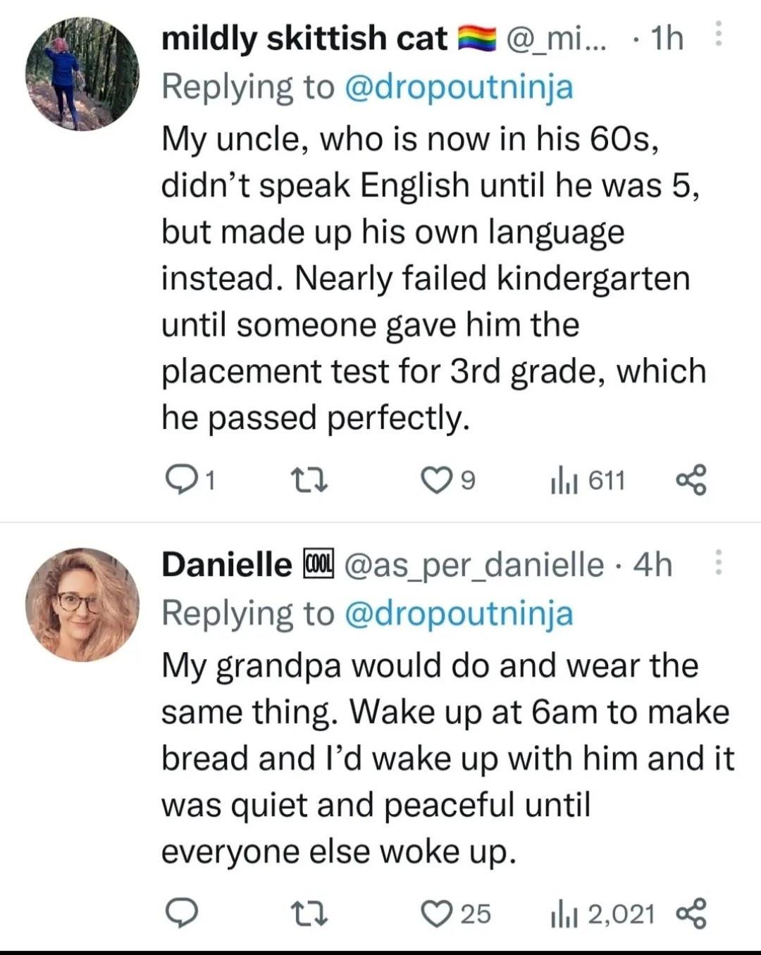761x955 pixels.
Task: Share Danielle's tweet
Action: coord(691,913)
